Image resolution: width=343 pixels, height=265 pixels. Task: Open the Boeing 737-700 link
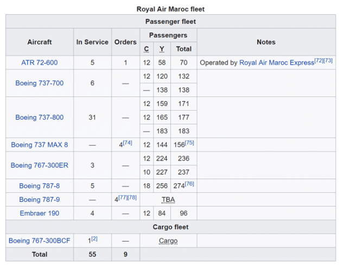point(40,83)
